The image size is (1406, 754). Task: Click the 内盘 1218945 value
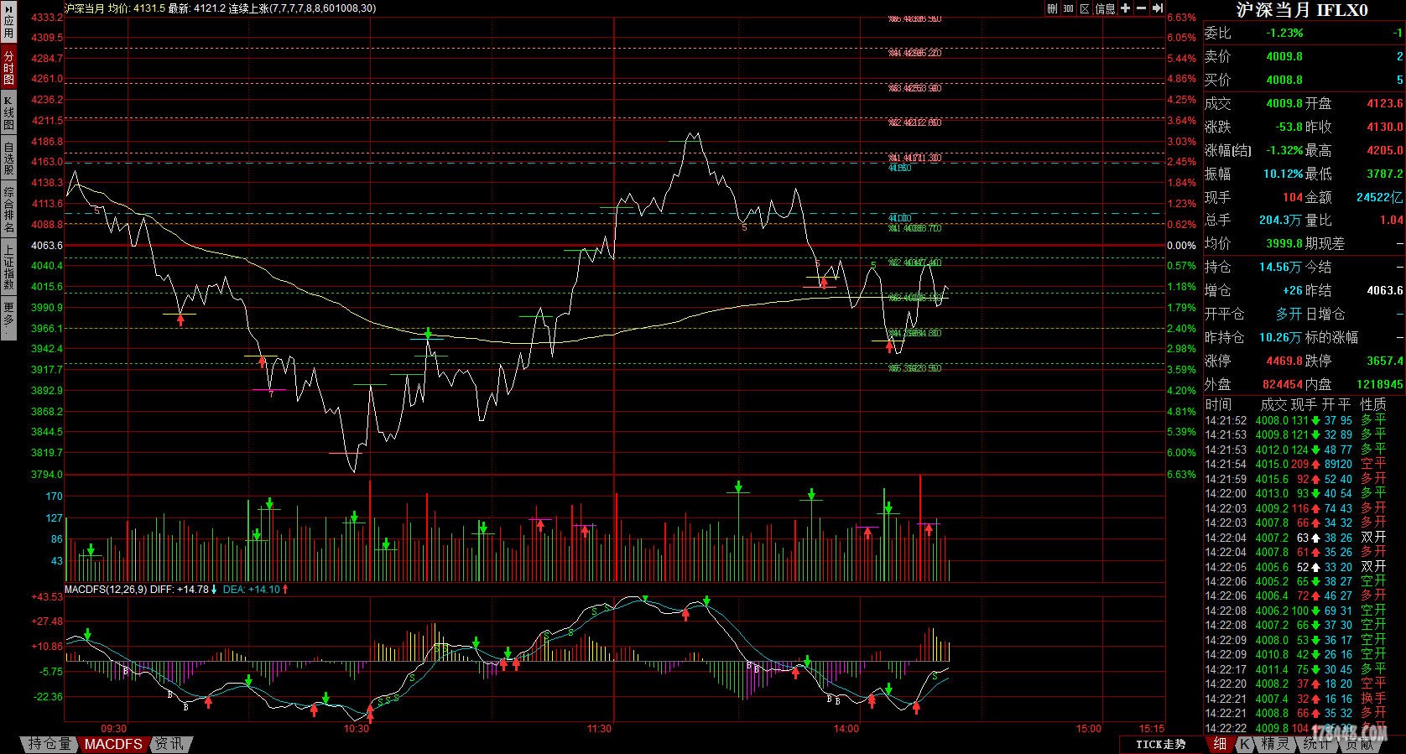pyautogui.click(x=1380, y=384)
